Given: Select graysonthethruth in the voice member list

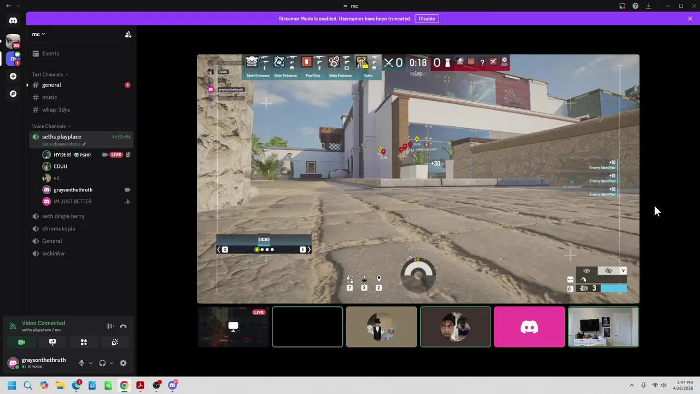Looking at the screenshot, I should point(73,190).
